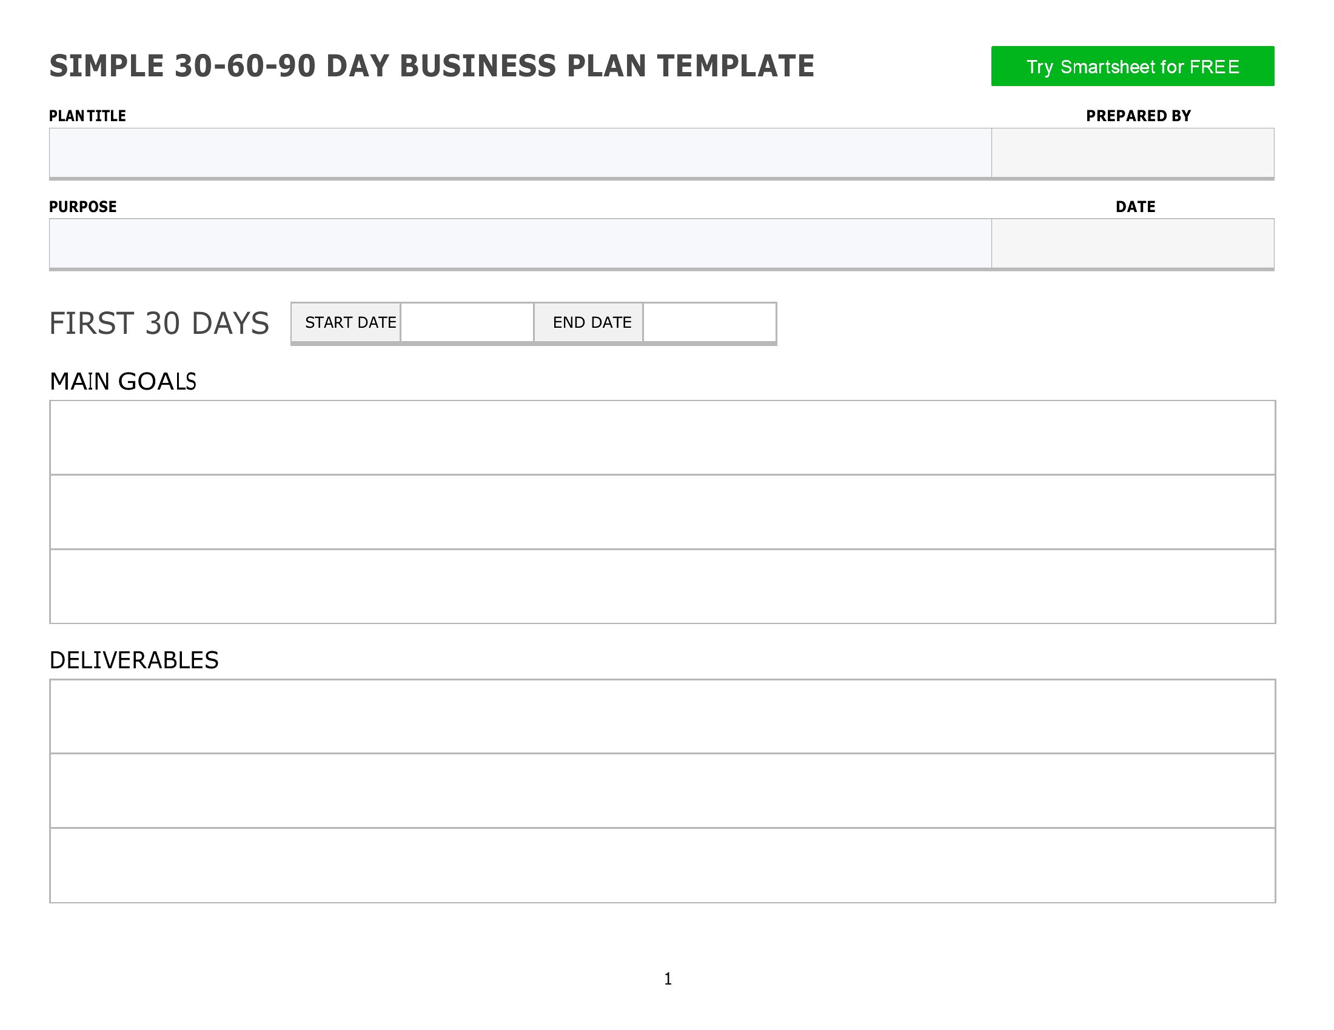1334x1030 pixels.
Task: Select the START DATE label cell
Action: point(346,322)
